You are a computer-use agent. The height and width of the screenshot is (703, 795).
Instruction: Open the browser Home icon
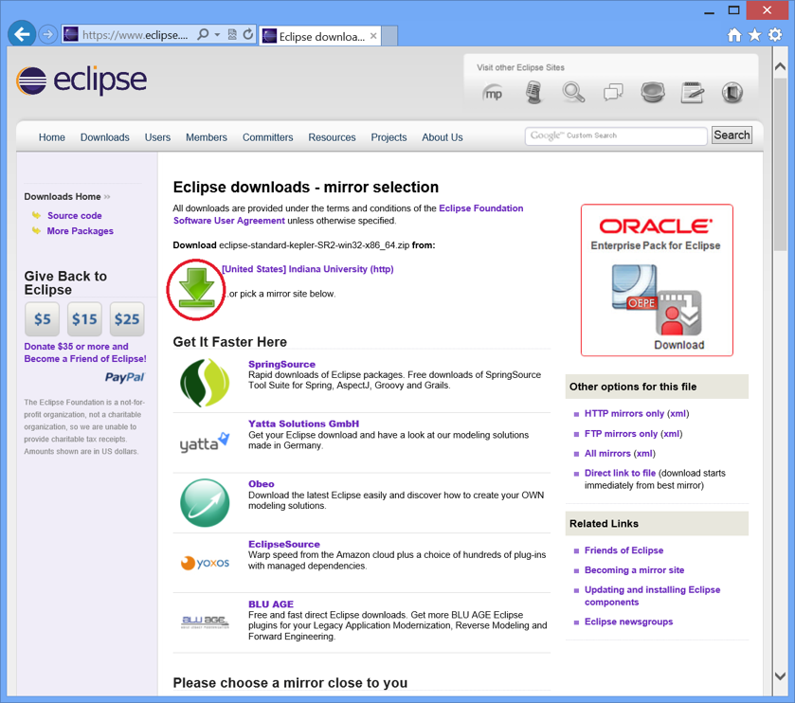(734, 35)
